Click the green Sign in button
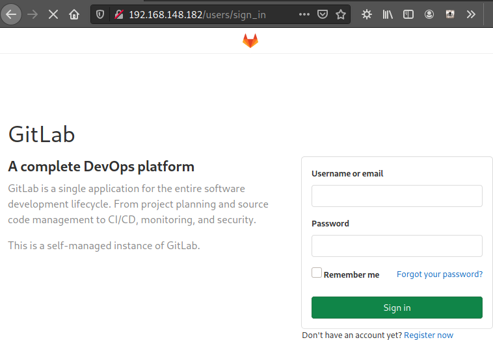The width and height of the screenshot is (493, 340). coord(397,308)
